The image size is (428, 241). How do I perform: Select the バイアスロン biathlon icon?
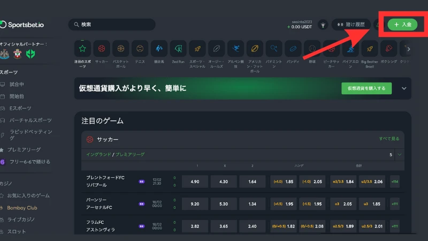[x=350, y=49]
